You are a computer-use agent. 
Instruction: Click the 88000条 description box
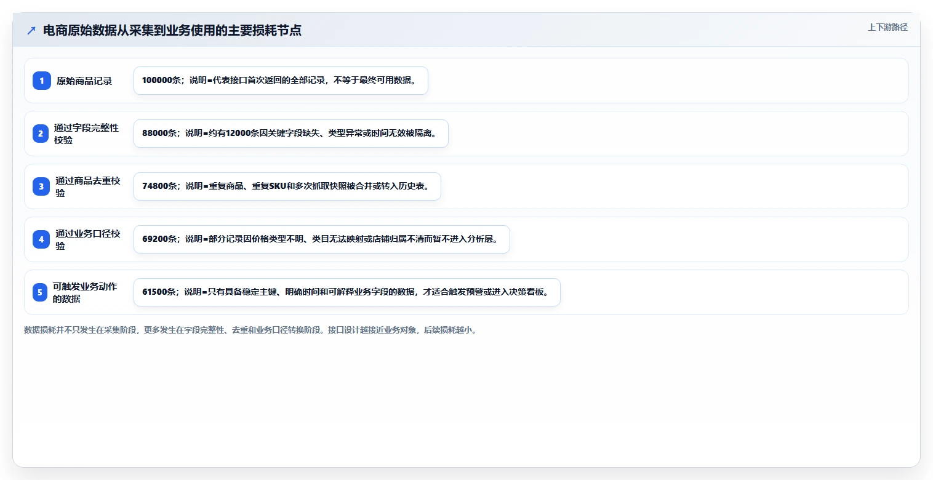point(291,134)
